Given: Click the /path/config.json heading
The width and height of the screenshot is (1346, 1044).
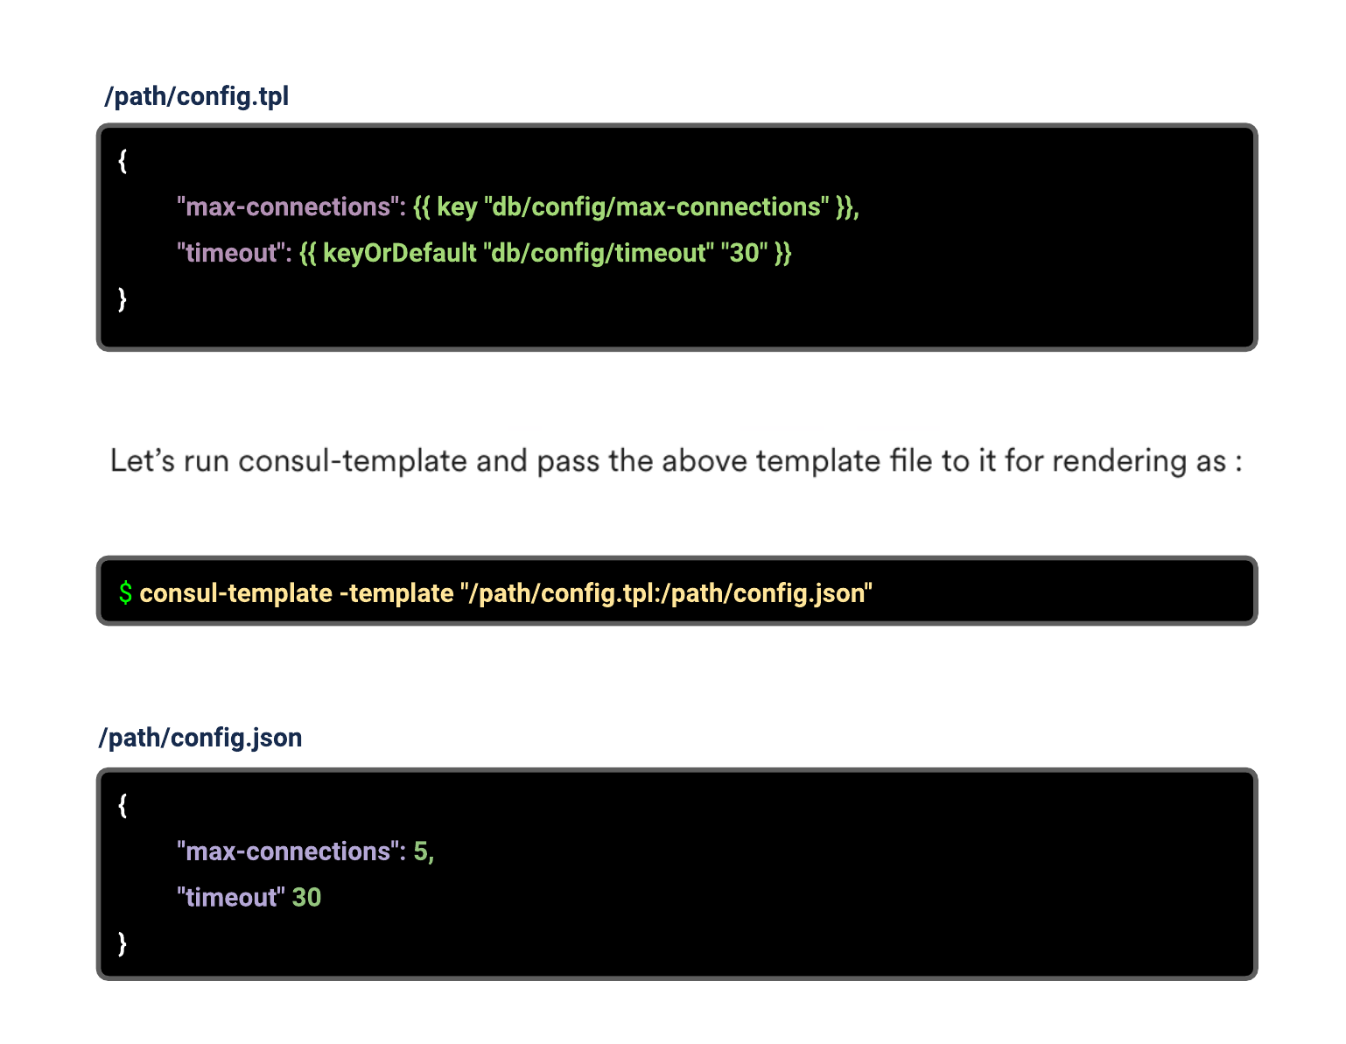Looking at the screenshot, I should click(200, 738).
